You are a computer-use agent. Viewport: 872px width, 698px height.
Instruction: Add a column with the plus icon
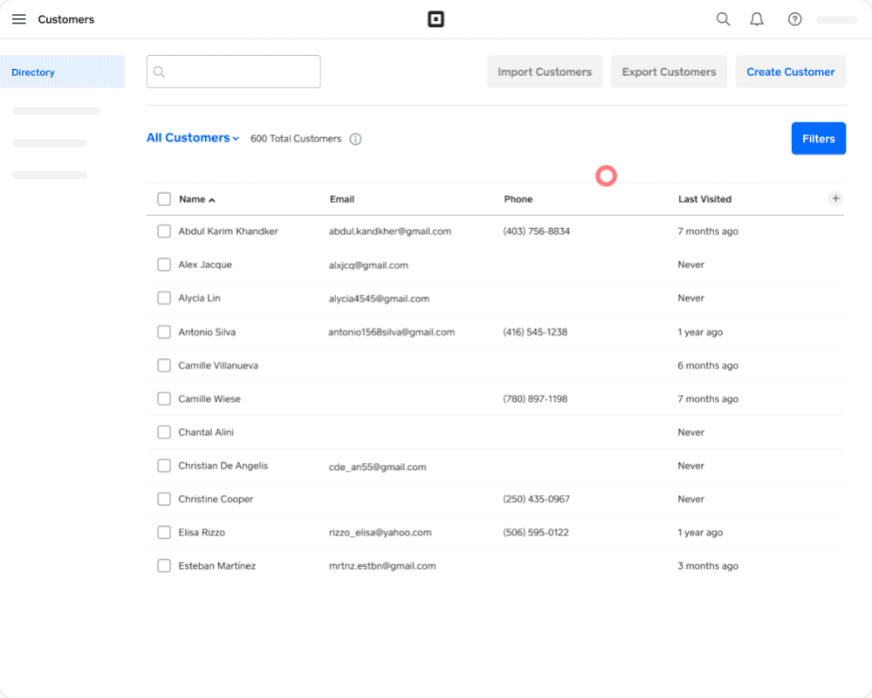click(x=835, y=198)
